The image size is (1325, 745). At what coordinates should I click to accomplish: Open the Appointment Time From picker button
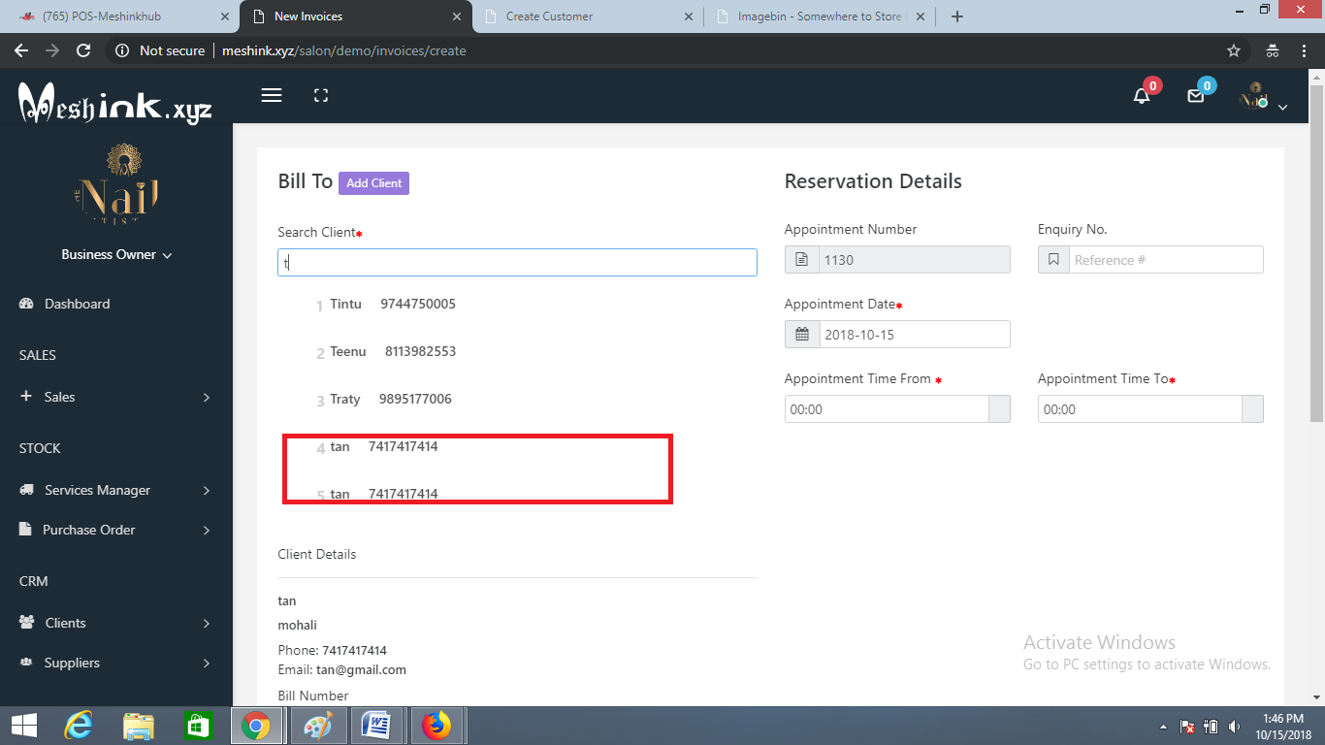999,409
